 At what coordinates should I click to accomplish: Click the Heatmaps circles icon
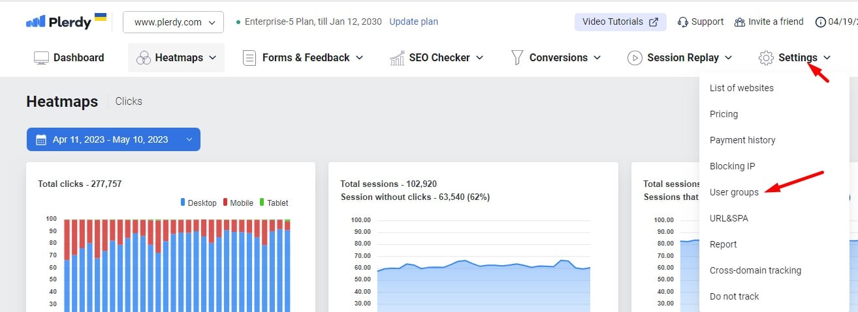point(143,58)
